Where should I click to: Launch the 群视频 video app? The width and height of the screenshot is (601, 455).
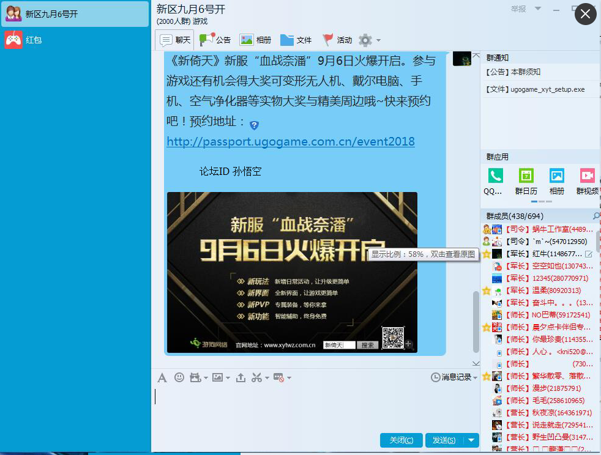tap(587, 176)
